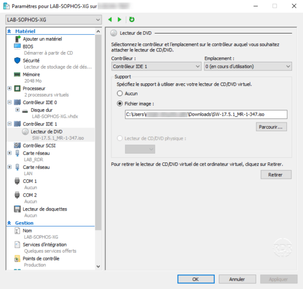Click the LAN Carte réseau icon
The width and height of the screenshot is (303, 289).
17,167
